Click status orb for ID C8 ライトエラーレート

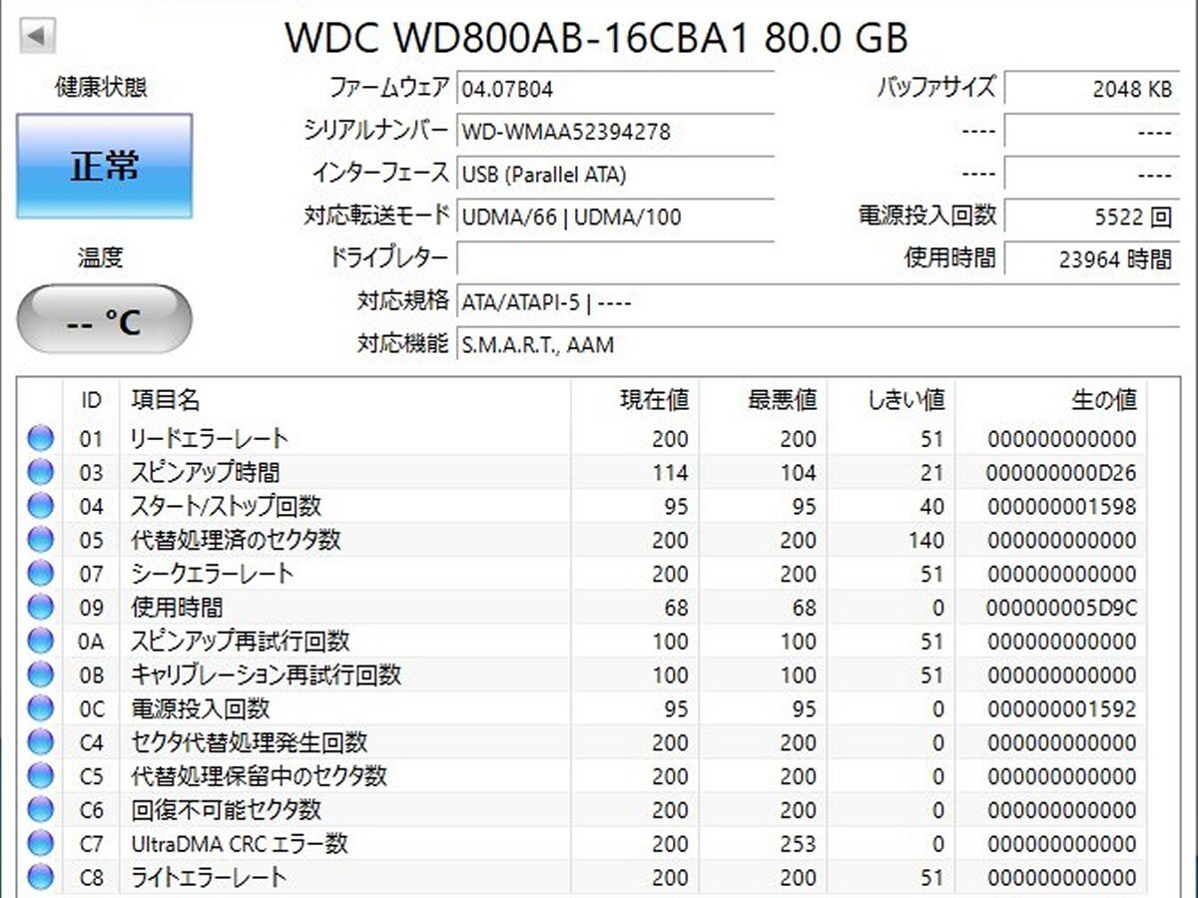click(40, 878)
